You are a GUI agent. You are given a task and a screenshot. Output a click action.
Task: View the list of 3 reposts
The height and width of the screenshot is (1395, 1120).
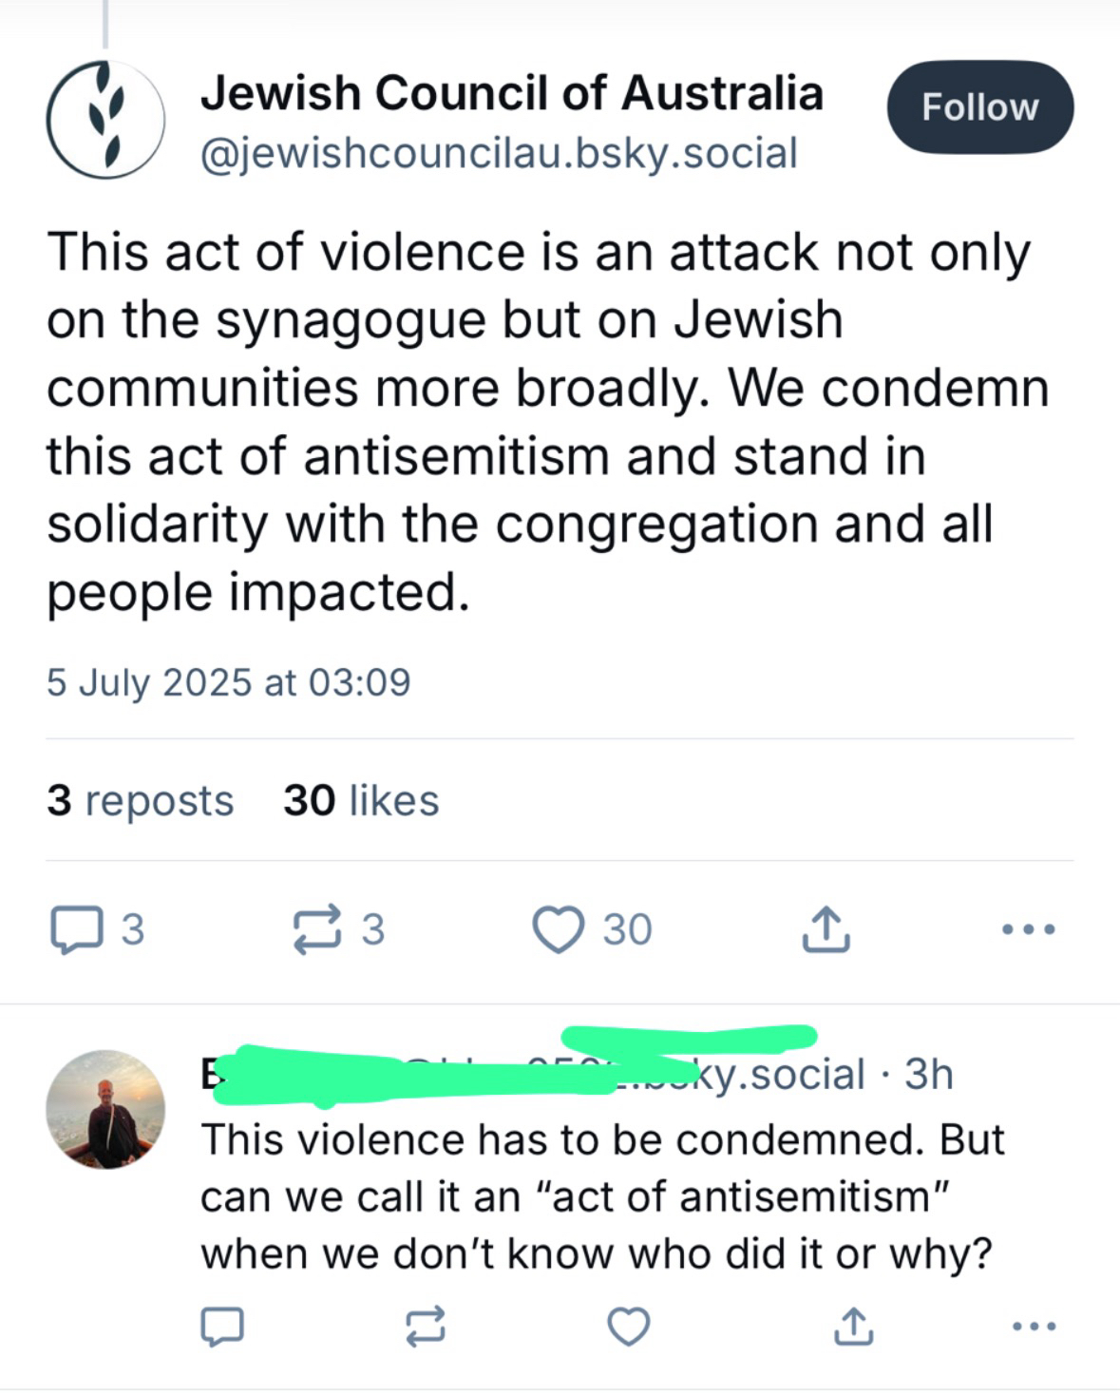[x=140, y=800]
